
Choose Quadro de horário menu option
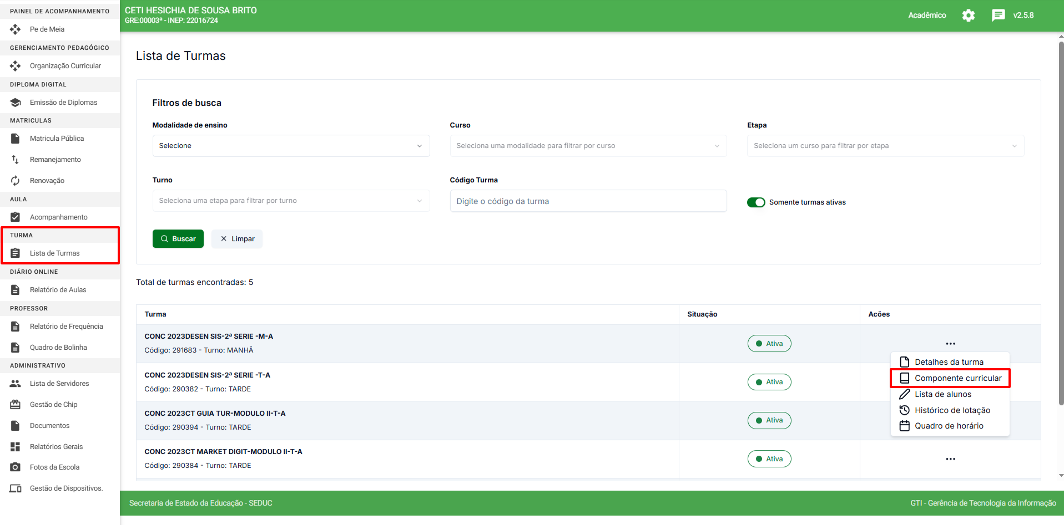949,426
